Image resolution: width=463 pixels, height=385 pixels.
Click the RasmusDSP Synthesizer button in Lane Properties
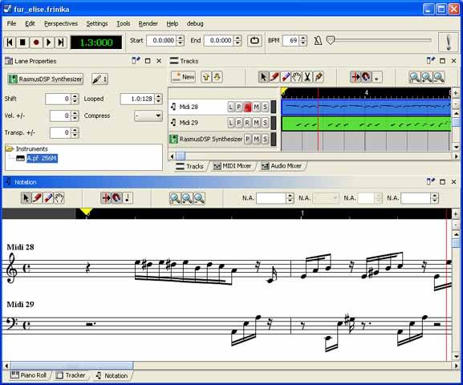(46, 79)
